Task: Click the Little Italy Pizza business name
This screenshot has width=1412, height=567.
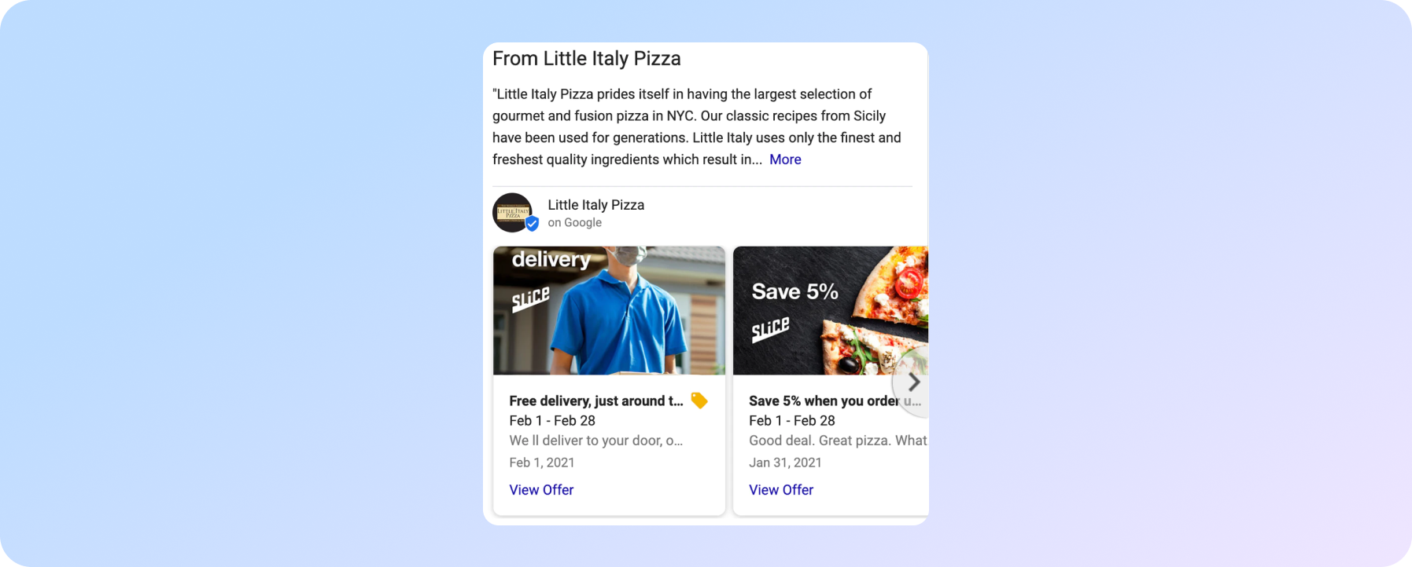Action: pyautogui.click(x=596, y=205)
